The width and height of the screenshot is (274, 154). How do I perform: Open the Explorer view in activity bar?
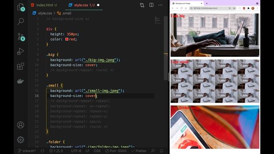pyautogui.click(x=21, y=7)
